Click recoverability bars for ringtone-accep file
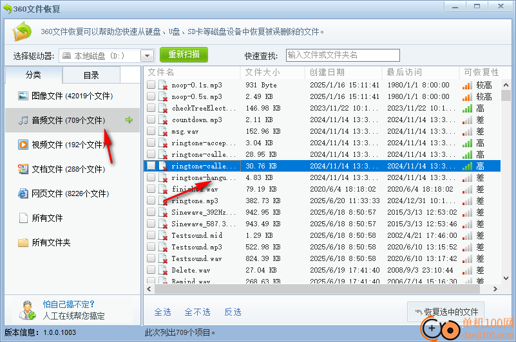 point(467,143)
